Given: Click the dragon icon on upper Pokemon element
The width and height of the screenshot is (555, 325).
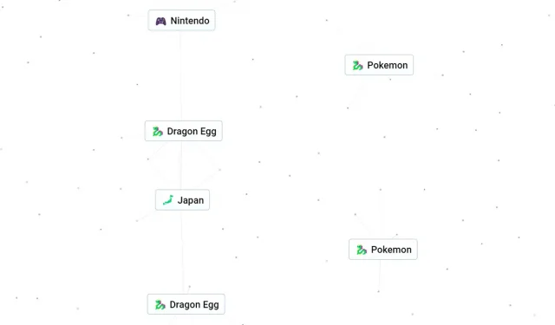Looking at the screenshot, I should pyautogui.click(x=357, y=65).
